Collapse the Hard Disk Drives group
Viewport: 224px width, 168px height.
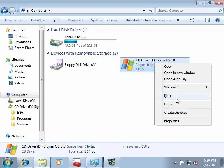point(48,30)
